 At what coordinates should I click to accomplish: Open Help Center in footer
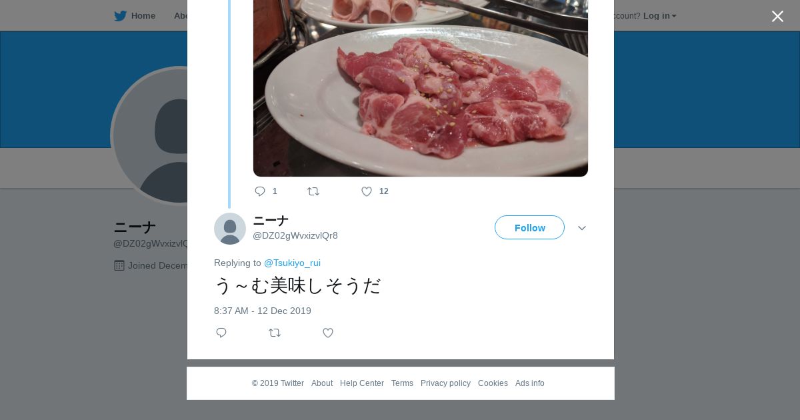pos(362,383)
